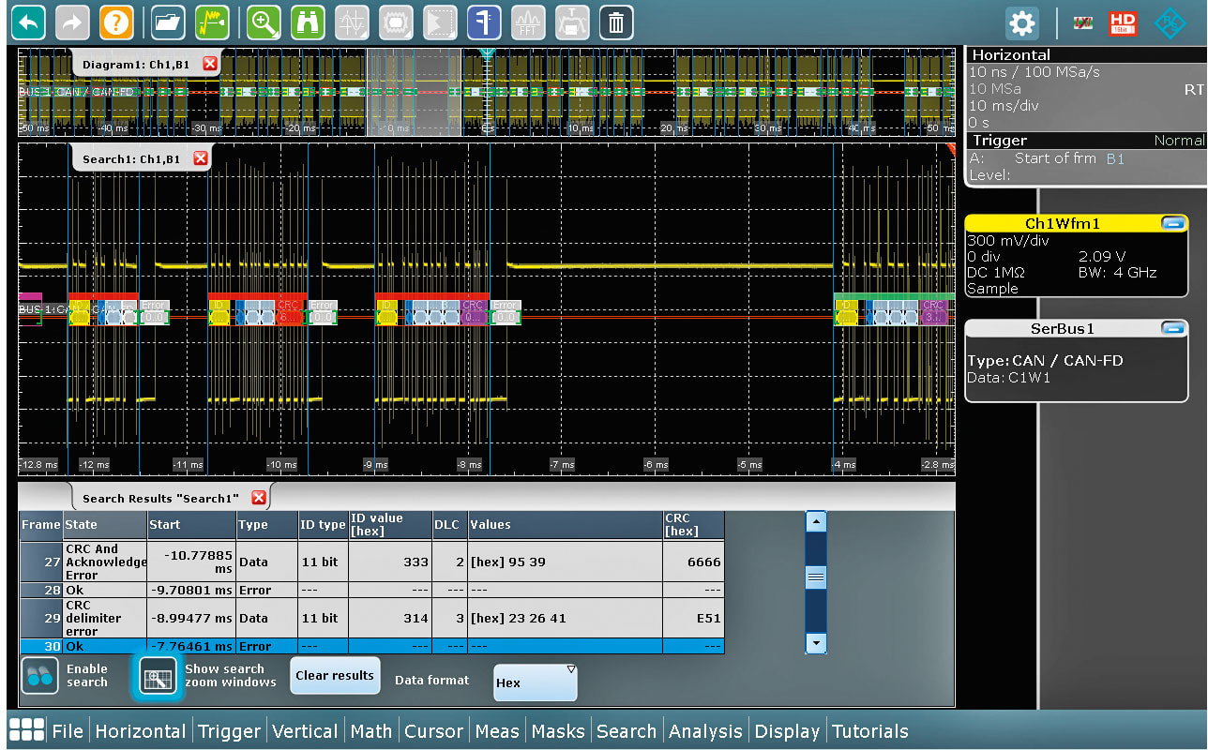
Task: Toggle the HD 16bit mode indicator
Action: pyautogui.click(x=1122, y=22)
